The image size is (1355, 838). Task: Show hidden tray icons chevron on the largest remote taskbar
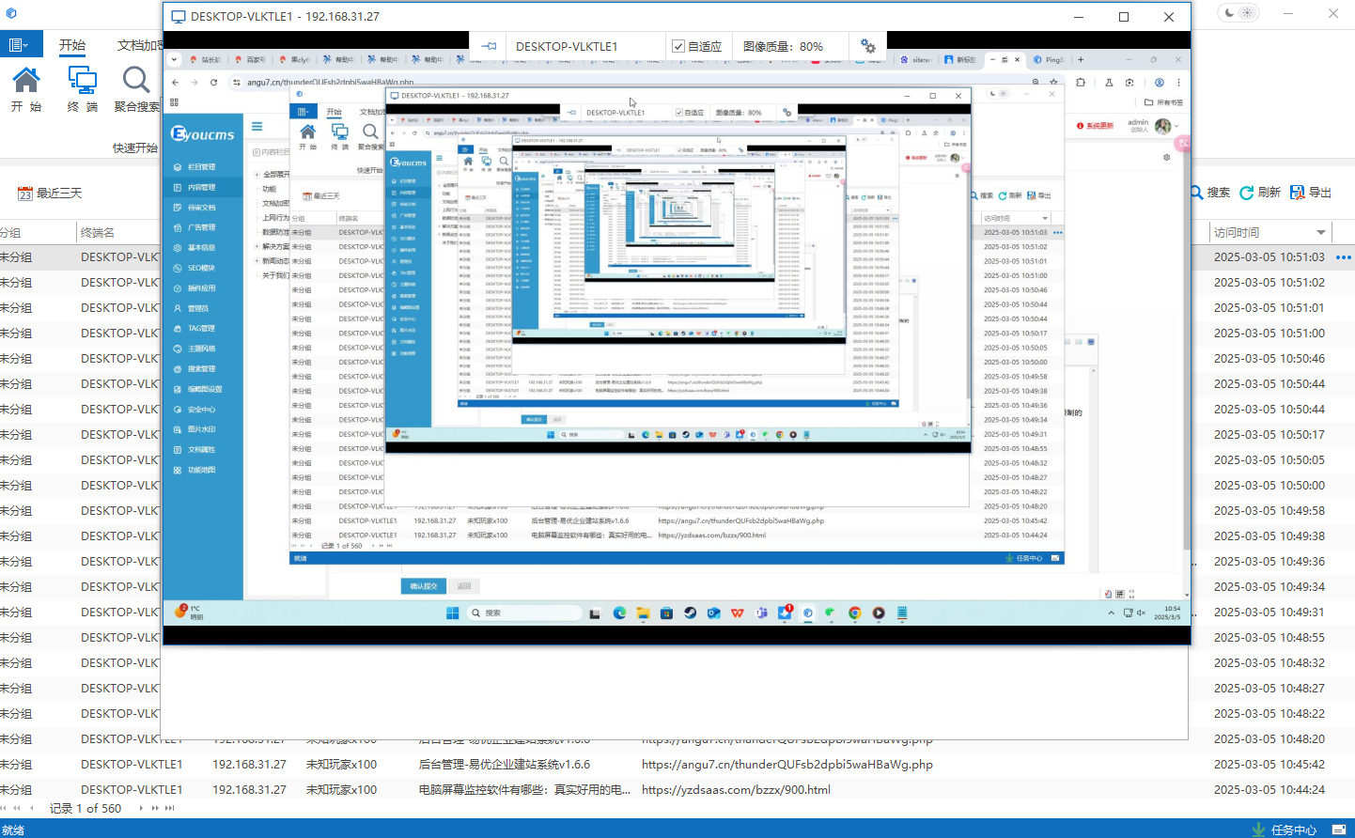point(1112,613)
